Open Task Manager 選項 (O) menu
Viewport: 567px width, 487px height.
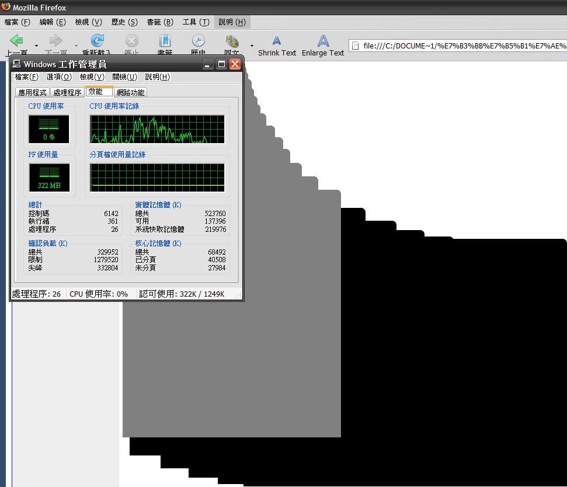(59, 77)
